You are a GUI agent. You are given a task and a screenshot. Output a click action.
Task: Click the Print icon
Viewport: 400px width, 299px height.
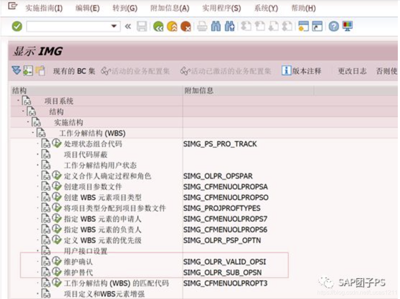(x=202, y=26)
